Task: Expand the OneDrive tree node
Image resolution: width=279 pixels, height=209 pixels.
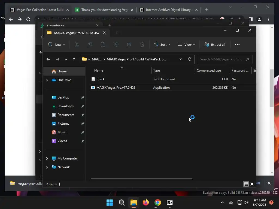Action: tap(47, 80)
